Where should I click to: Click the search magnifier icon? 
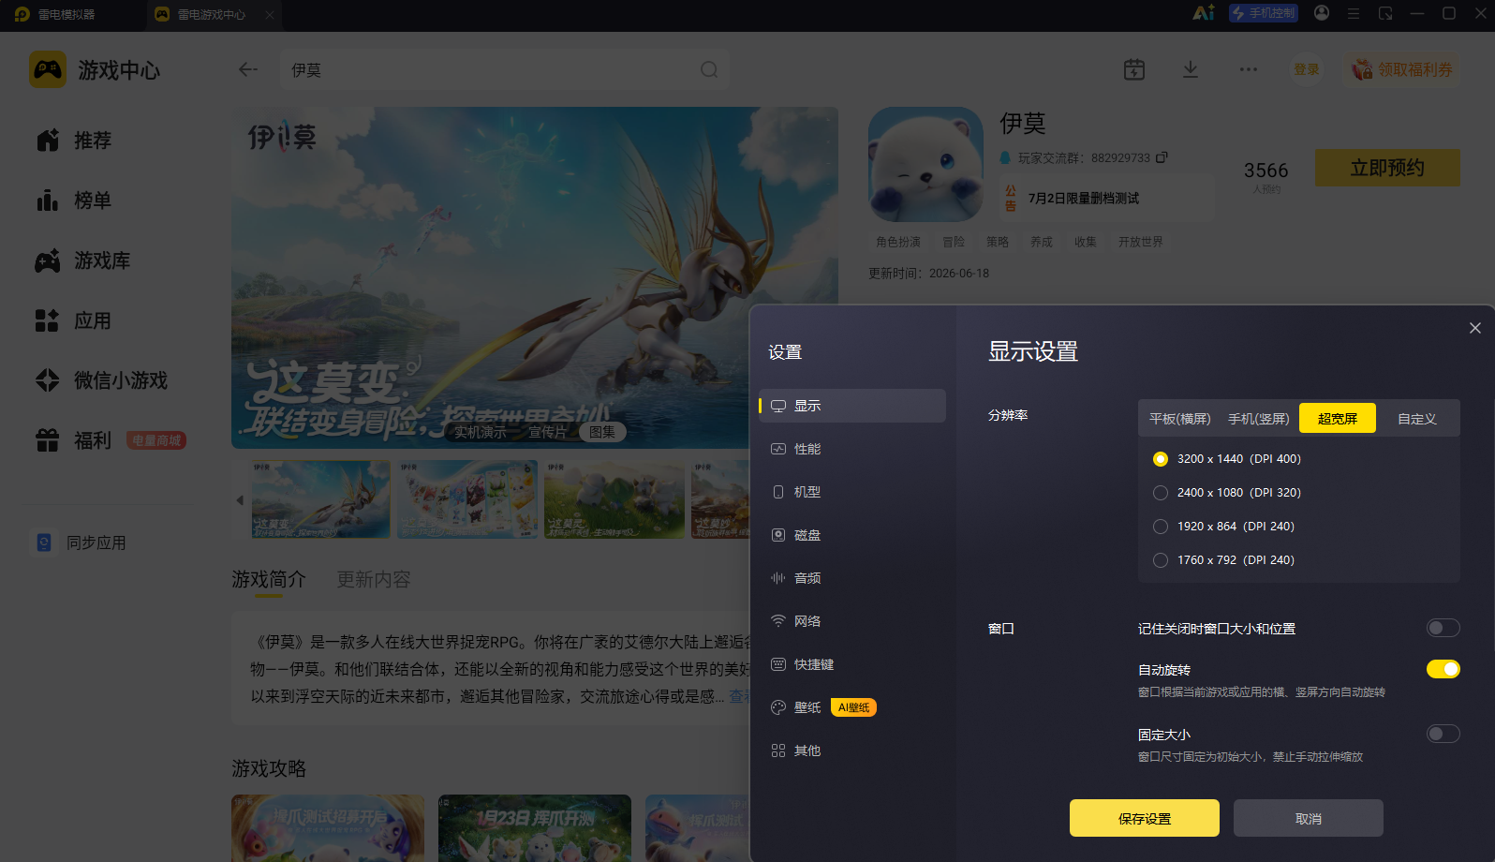[x=709, y=69]
